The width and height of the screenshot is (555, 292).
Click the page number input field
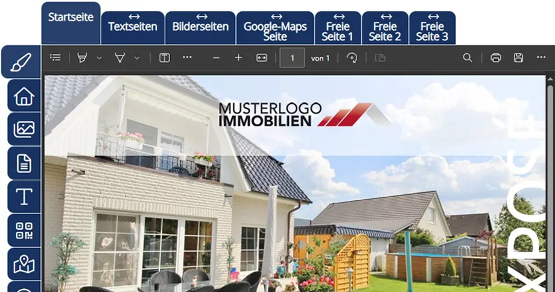tap(293, 59)
